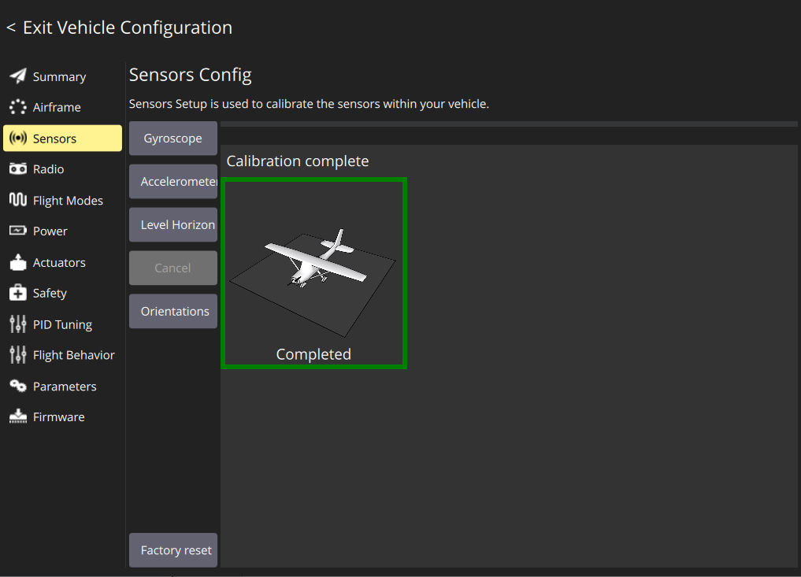
Task: Open the Airframe configuration icon
Action: pyautogui.click(x=17, y=107)
